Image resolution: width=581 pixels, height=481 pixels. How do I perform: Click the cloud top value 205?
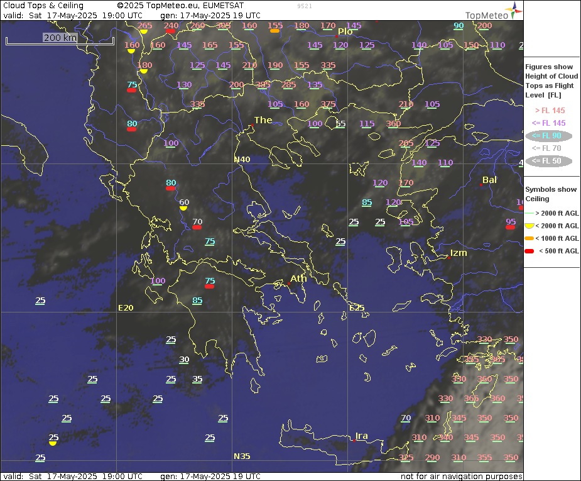(406, 143)
